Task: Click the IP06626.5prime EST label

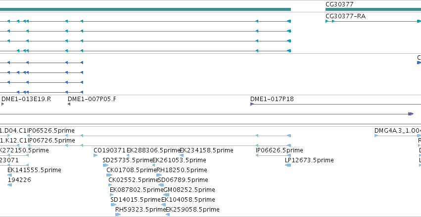Action: coord(279,150)
